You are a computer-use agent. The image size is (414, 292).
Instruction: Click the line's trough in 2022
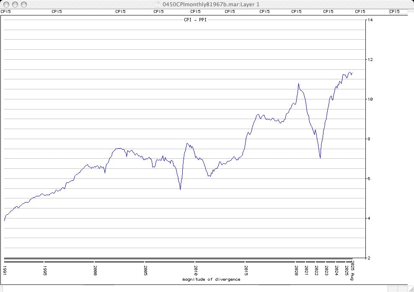click(320, 157)
